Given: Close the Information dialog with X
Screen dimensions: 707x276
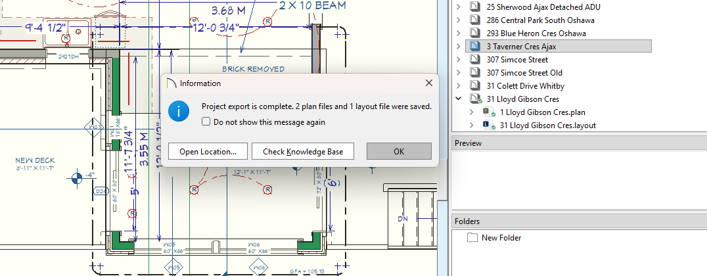Looking at the screenshot, I should pos(428,83).
